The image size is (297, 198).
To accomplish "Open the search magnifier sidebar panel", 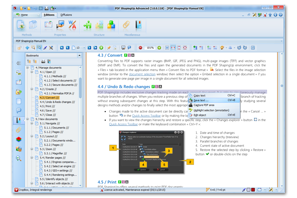I will pyautogui.click(x=19, y=158).
